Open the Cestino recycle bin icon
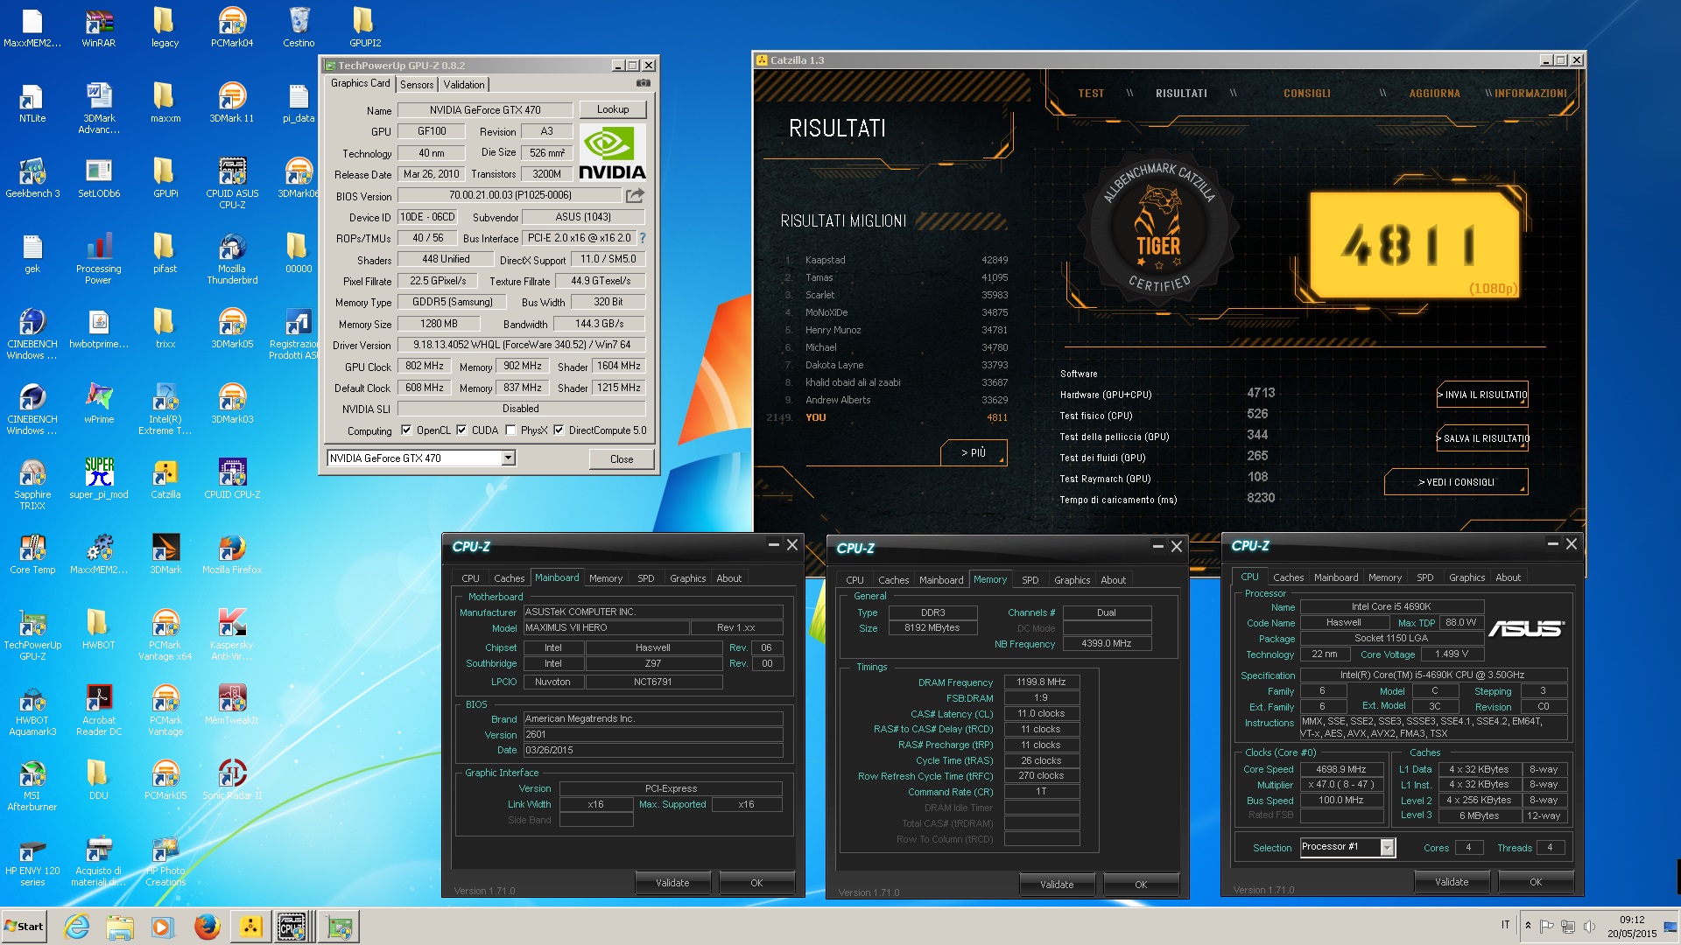Viewport: 1681px width, 945px height. click(299, 27)
